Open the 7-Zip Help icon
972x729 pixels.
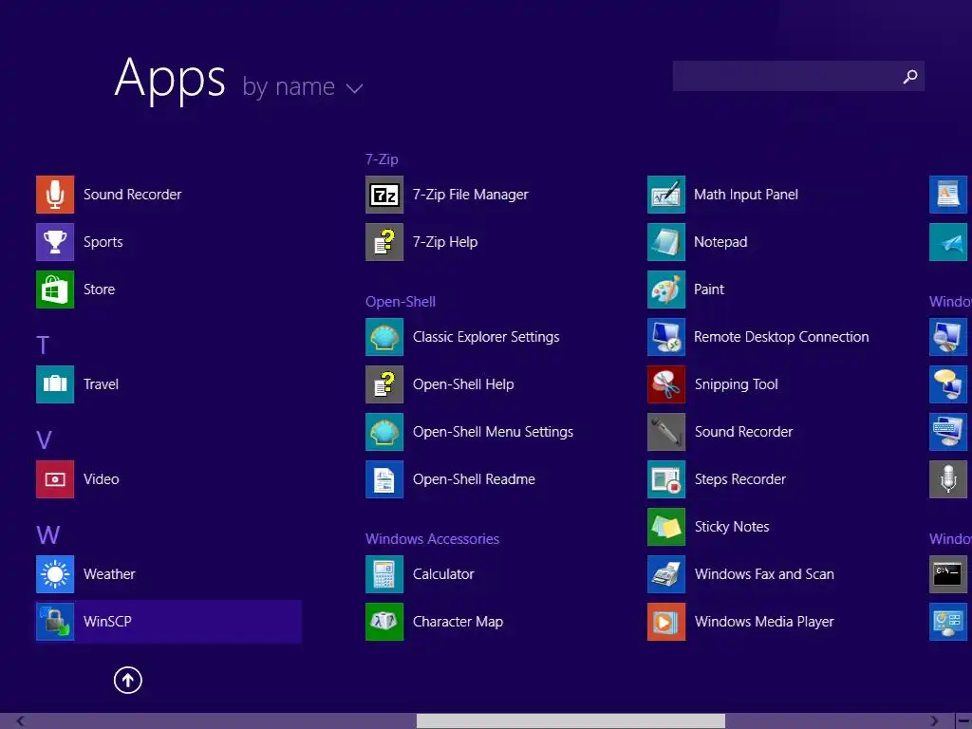coord(384,242)
